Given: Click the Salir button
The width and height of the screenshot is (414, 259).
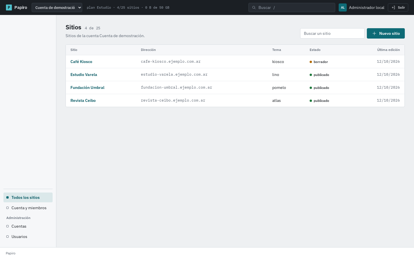Looking at the screenshot, I should tap(398, 7).
